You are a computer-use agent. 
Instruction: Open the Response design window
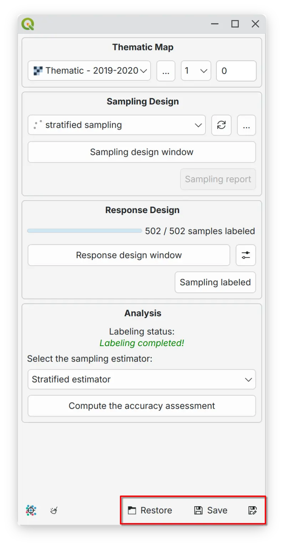coord(129,255)
